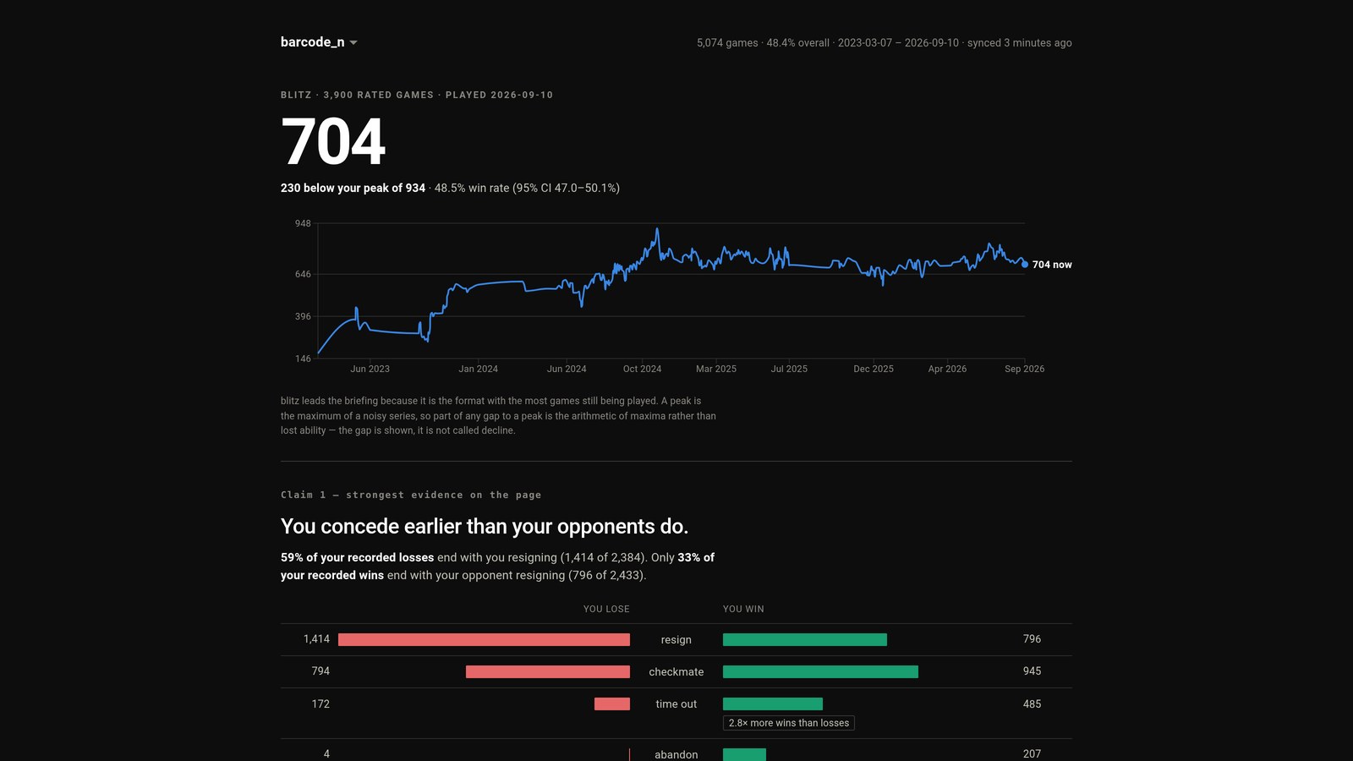
Task: Click the 'BLITZ · 3,900 RATED GAMES' header line
Action: click(x=417, y=96)
